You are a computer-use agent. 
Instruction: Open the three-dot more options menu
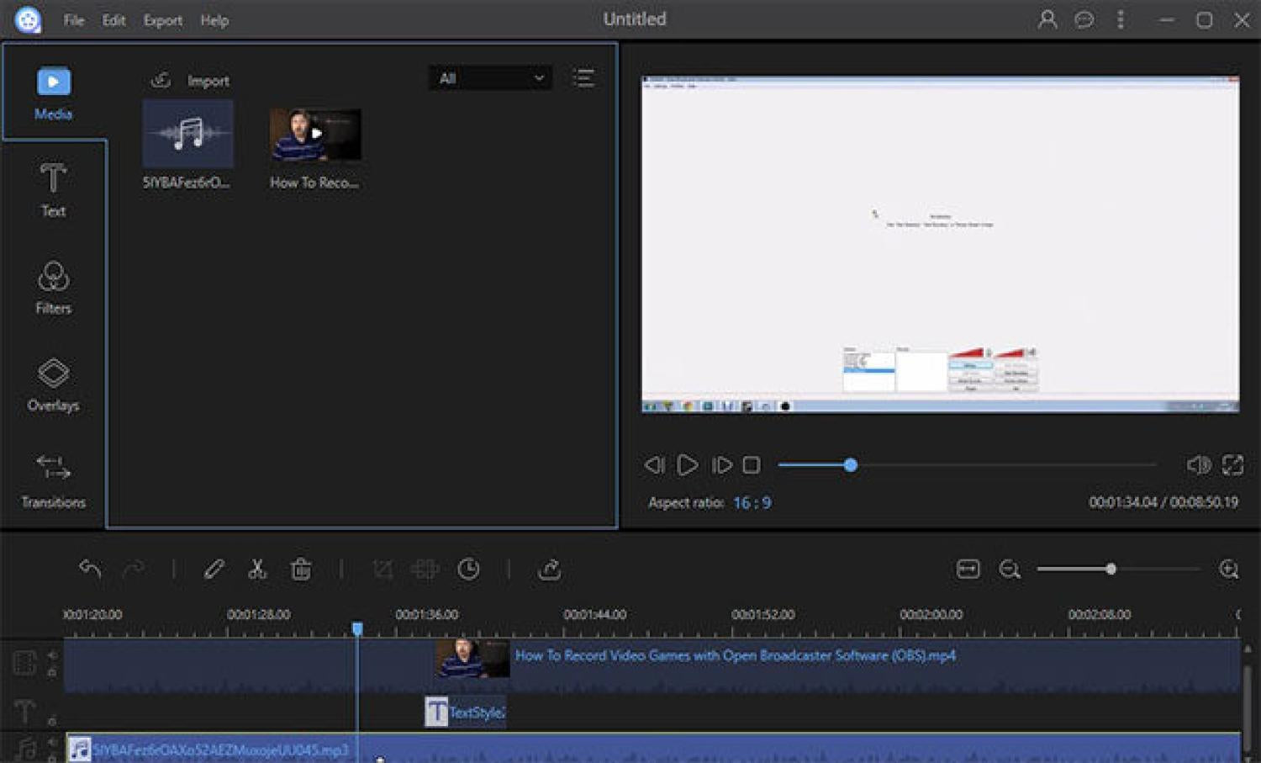(1121, 19)
